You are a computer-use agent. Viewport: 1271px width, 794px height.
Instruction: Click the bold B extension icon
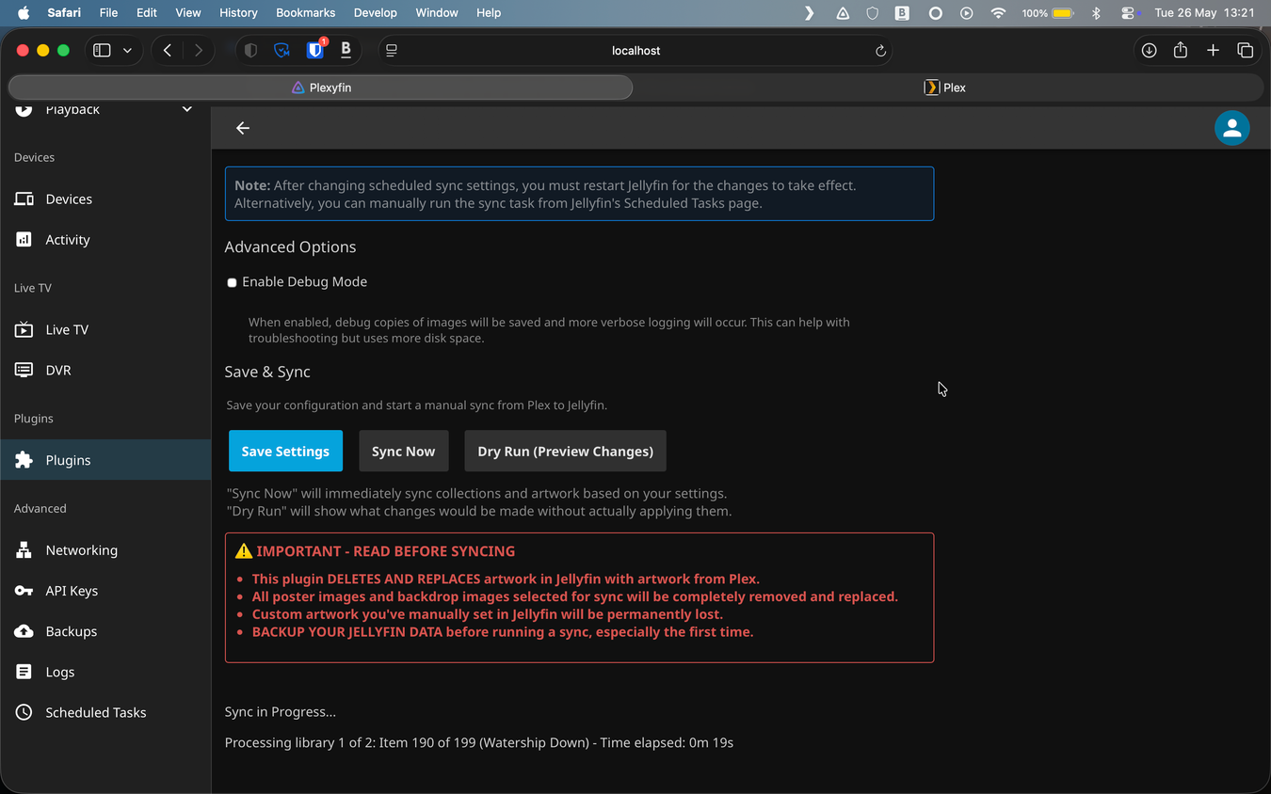tap(346, 50)
